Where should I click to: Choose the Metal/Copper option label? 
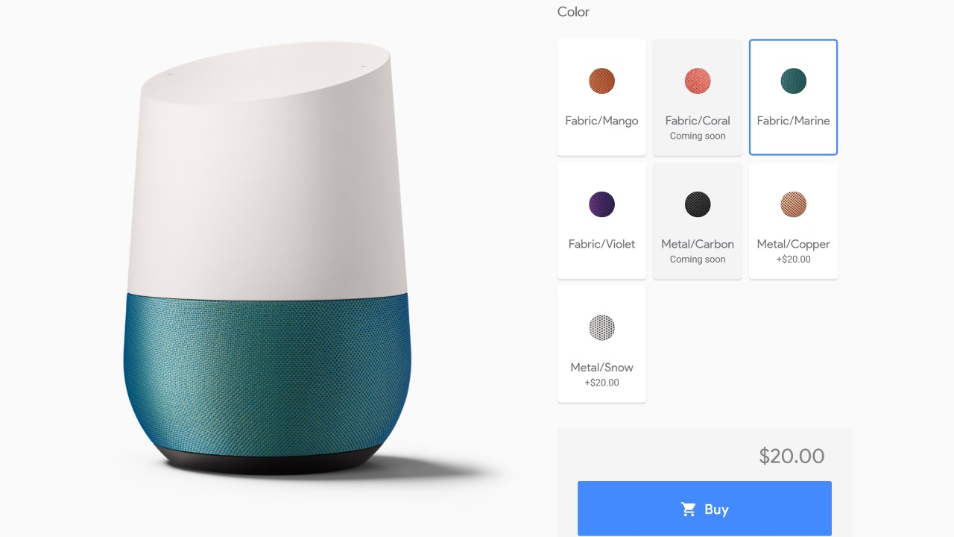(x=793, y=244)
